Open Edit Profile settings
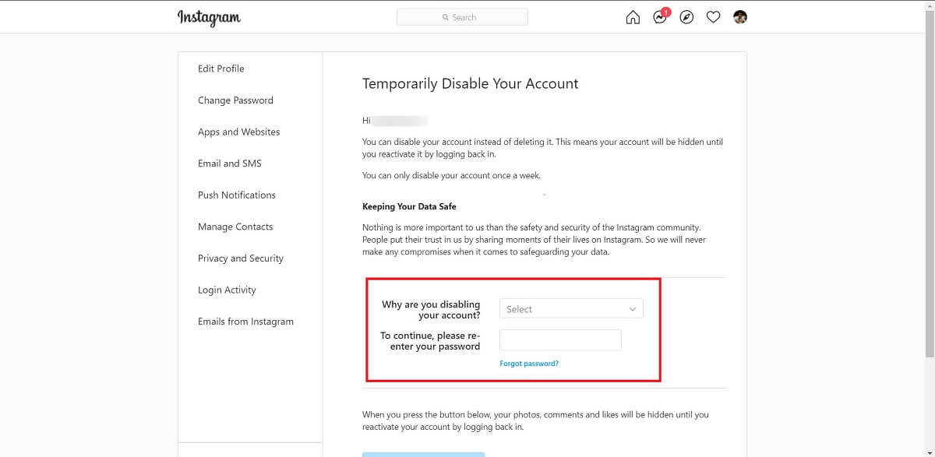935x457 pixels. click(221, 69)
